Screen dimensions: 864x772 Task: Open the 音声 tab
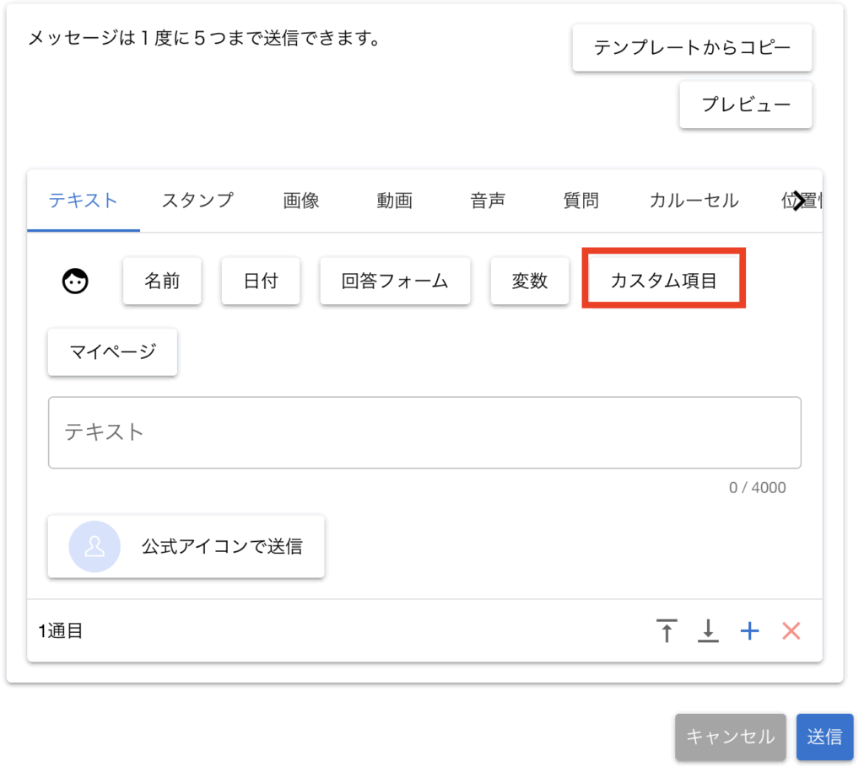pyautogui.click(x=488, y=201)
